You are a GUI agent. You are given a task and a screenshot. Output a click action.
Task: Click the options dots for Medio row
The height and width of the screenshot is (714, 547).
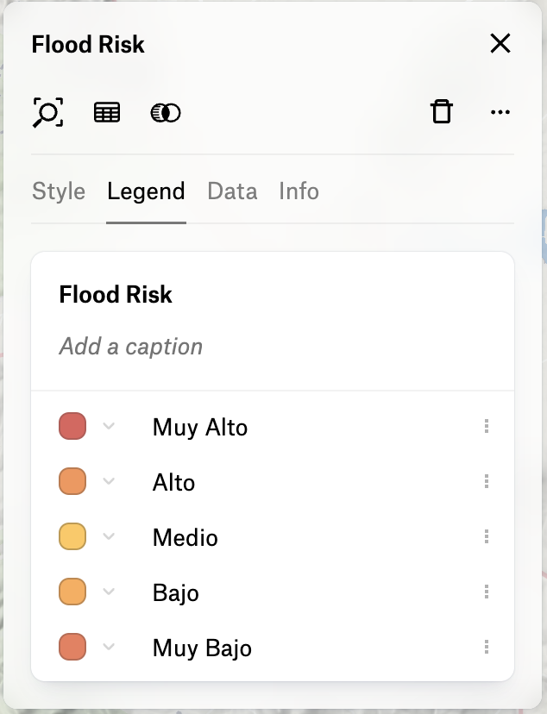tap(487, 536)
